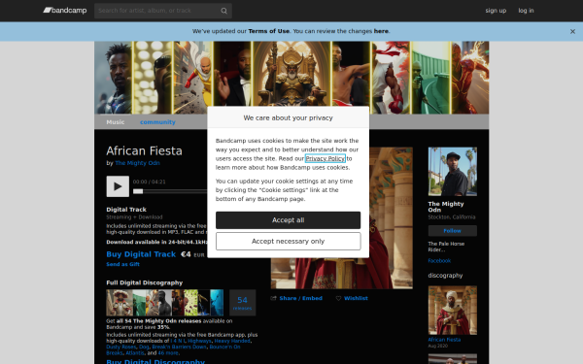Click the discography heading in sidebar
This screenshot has height=364, width=583.
pyautogui.click(x=445, y=276)
